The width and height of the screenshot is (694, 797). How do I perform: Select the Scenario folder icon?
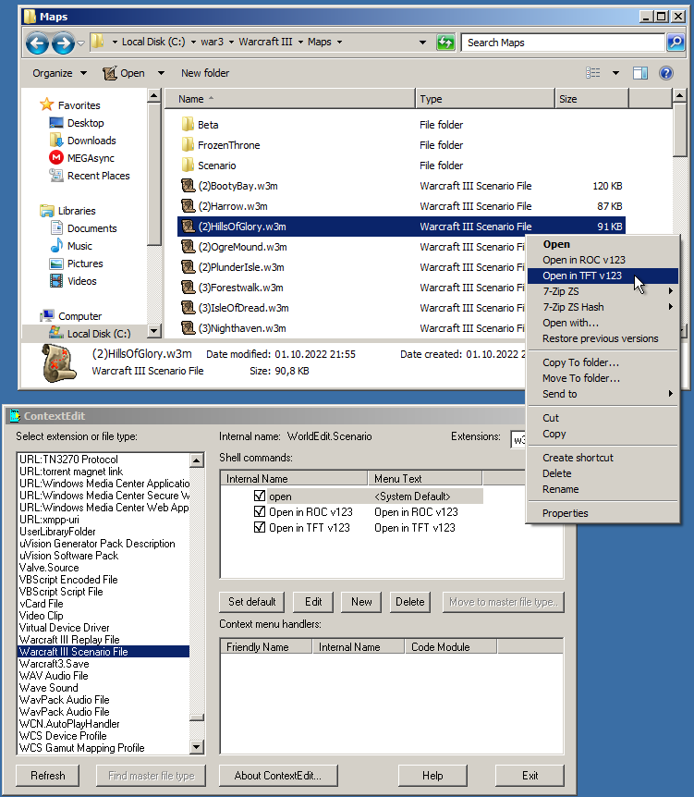point(188,166)
